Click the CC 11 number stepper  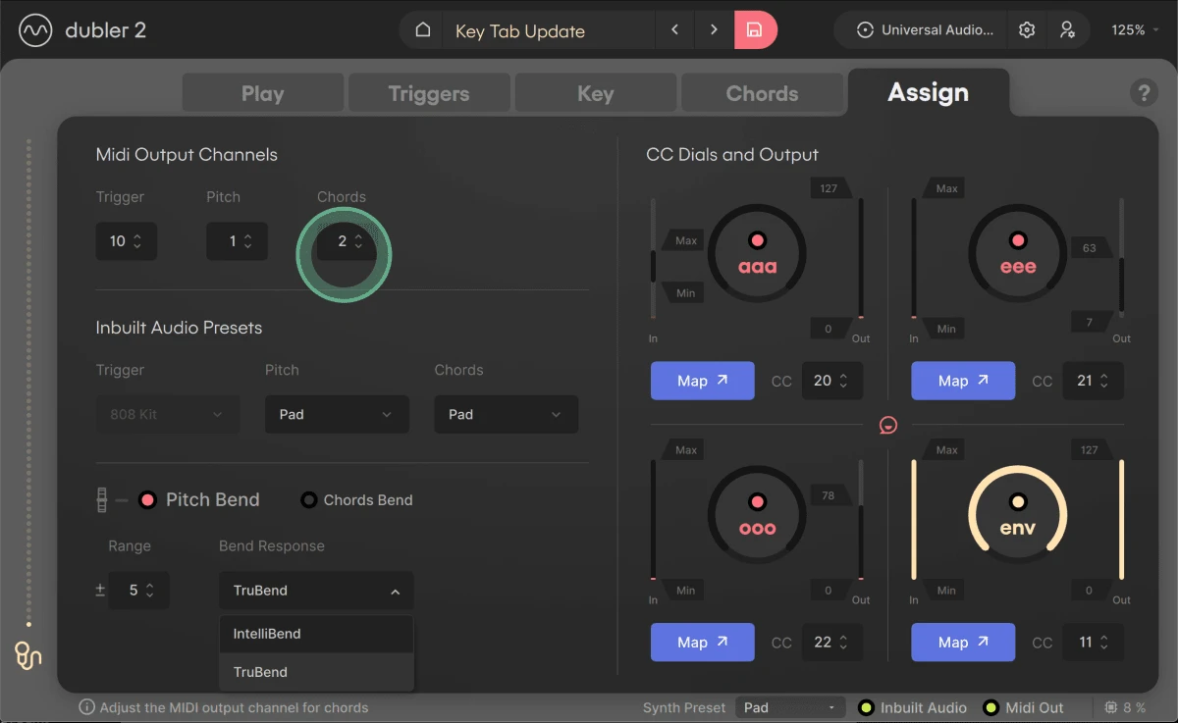pyautogui.click(x=1094, y=643)
